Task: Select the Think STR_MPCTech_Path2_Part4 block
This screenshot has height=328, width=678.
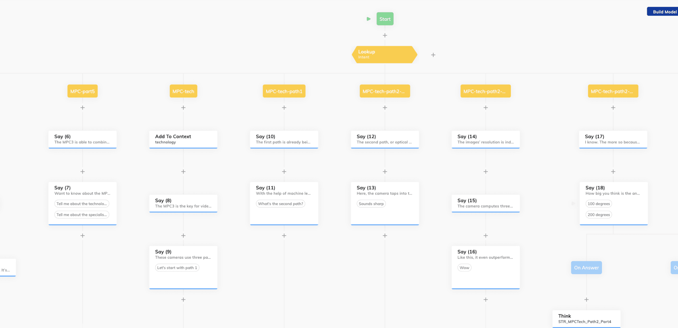Action: pyautogui.click(x=586, y=318)
